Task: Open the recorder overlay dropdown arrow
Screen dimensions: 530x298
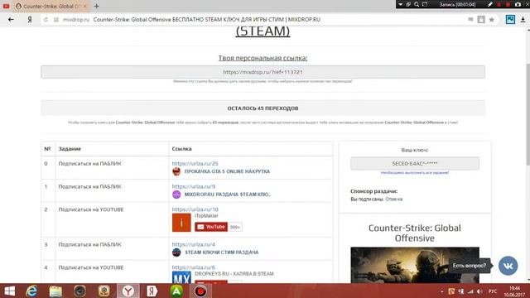Action: tap(401, 4)
